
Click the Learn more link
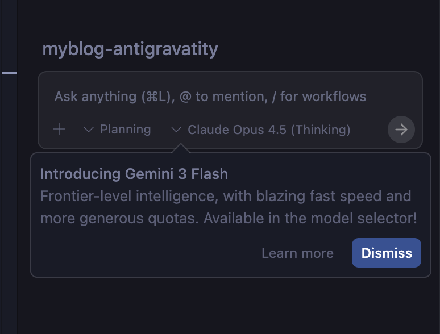click(297, 253)
